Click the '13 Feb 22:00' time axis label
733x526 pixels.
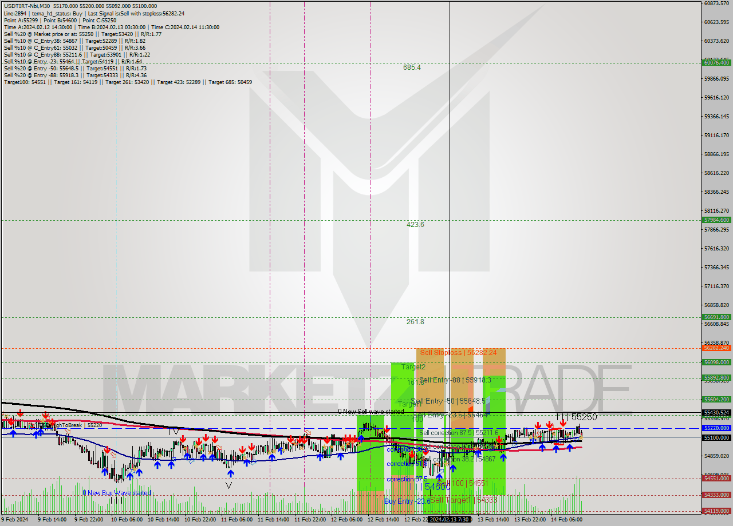530,520
